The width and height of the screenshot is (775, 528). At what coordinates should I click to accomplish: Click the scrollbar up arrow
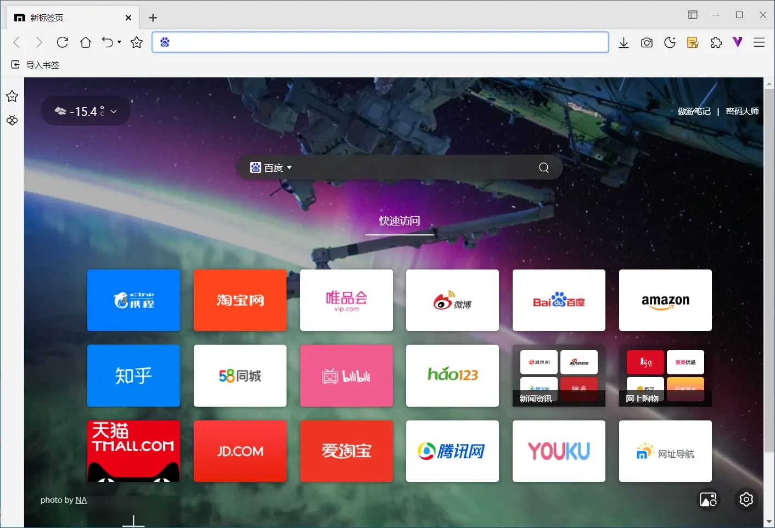(x=769, y=84)
